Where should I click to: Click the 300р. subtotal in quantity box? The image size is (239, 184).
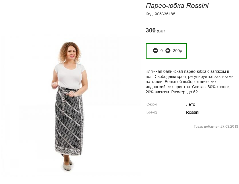[178, 51]
